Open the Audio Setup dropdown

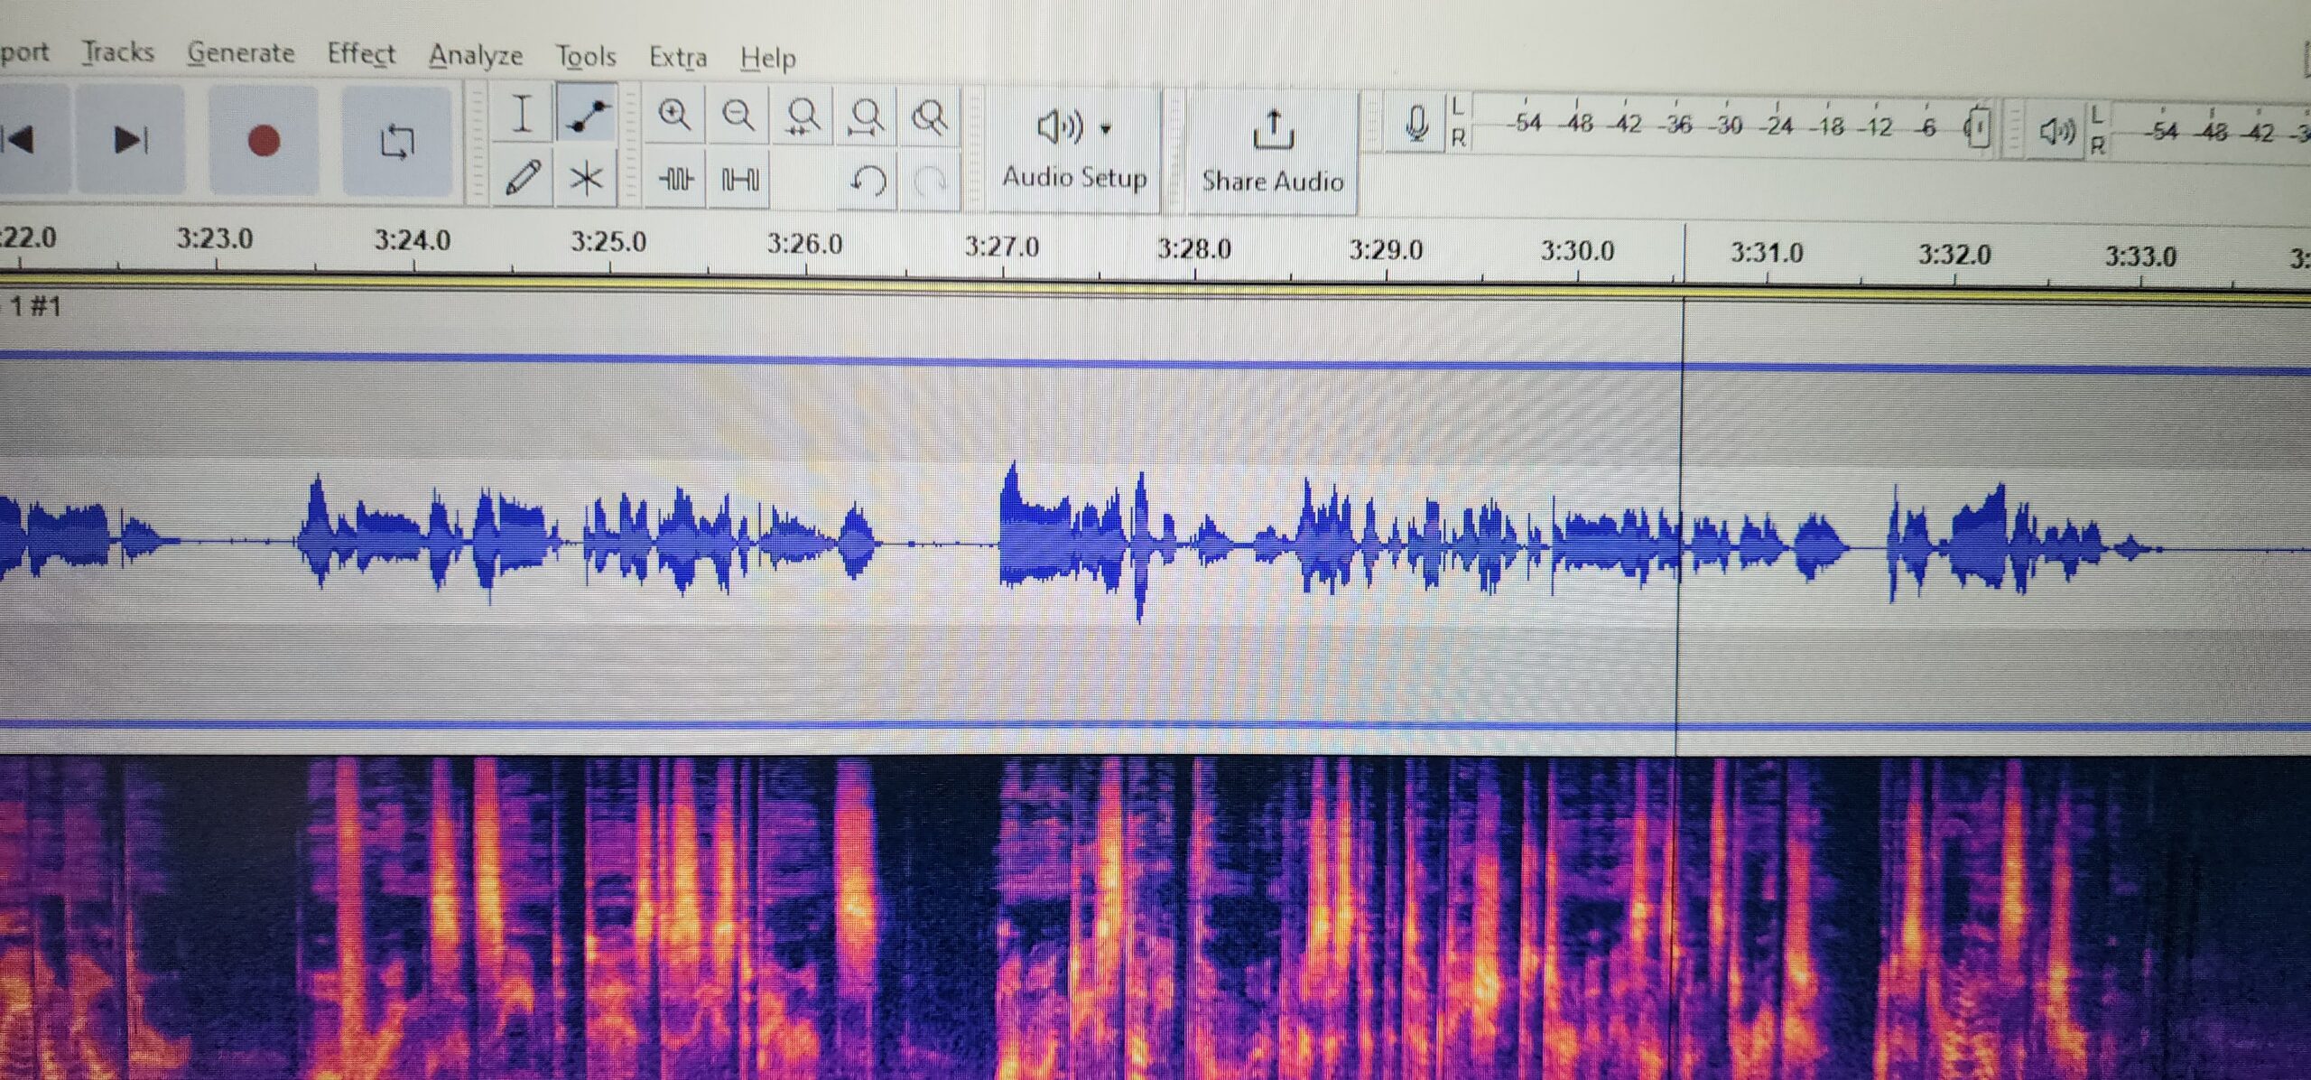coord(1074,150)
